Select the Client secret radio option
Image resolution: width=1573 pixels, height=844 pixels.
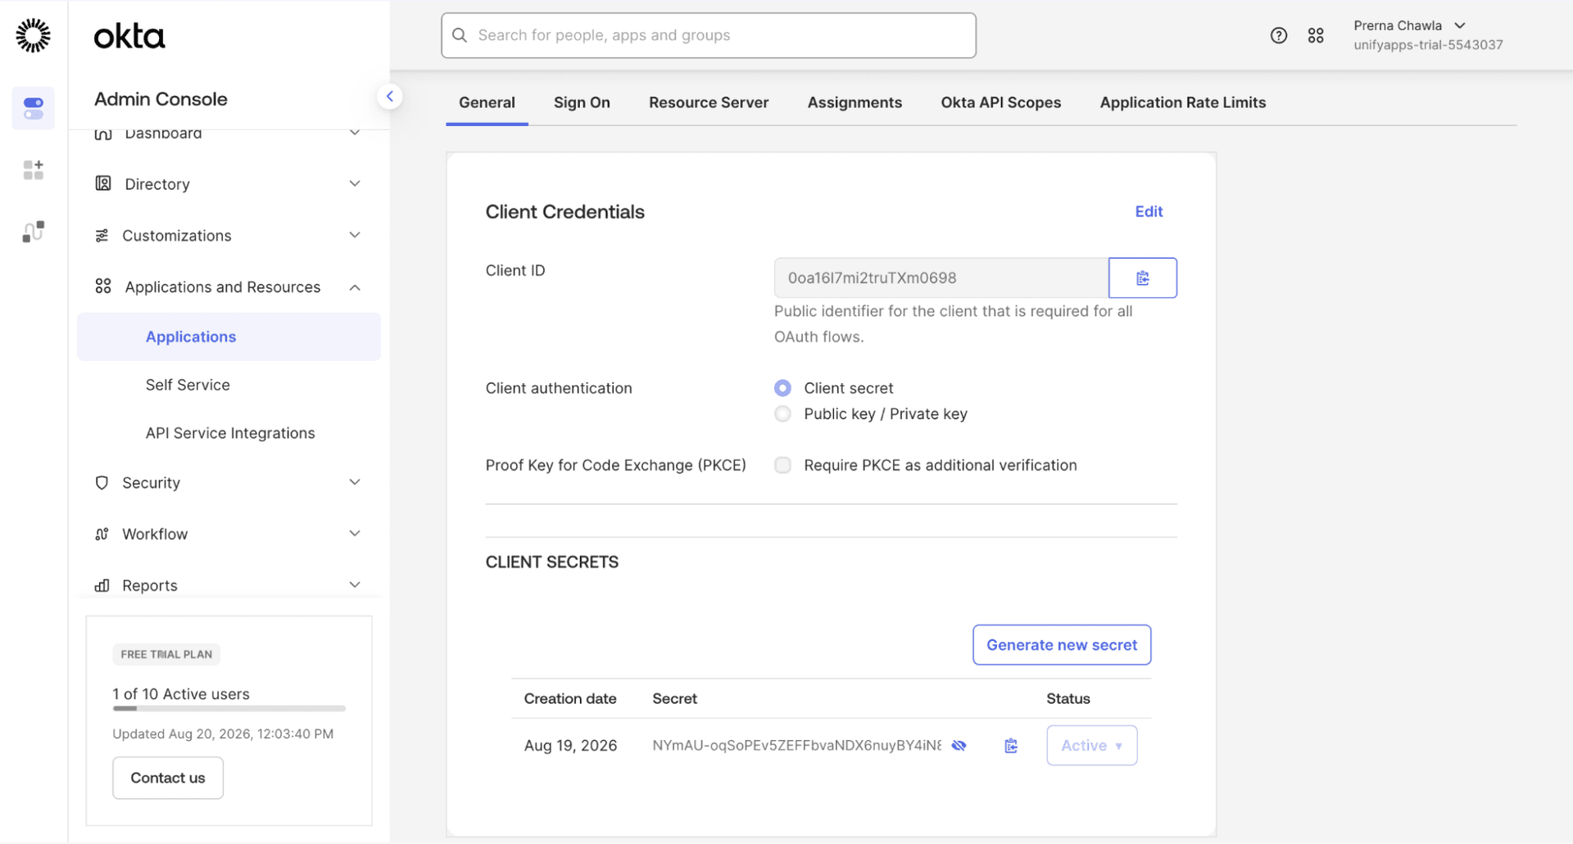click(783, 388)
